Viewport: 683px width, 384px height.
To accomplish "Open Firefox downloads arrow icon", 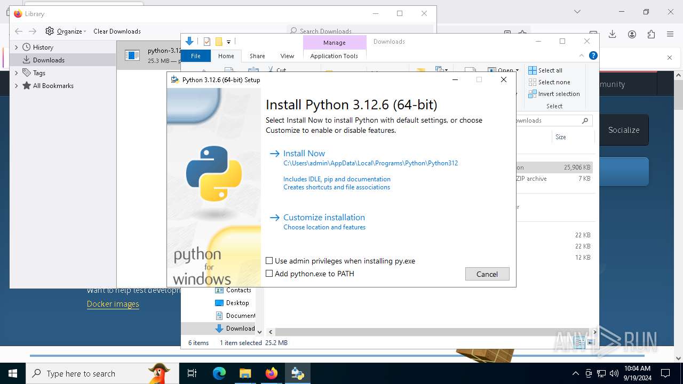I will click(613, 34).
